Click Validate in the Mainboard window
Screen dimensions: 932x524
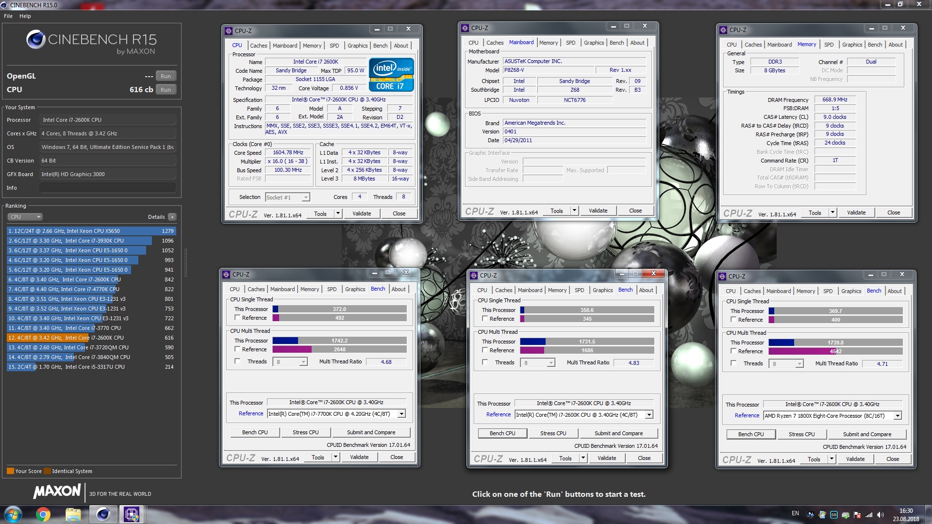(x=598, y=211)
